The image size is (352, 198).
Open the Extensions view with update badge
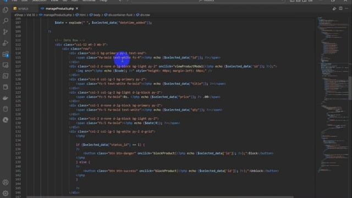pyautogui.click(x=5, y=54)
